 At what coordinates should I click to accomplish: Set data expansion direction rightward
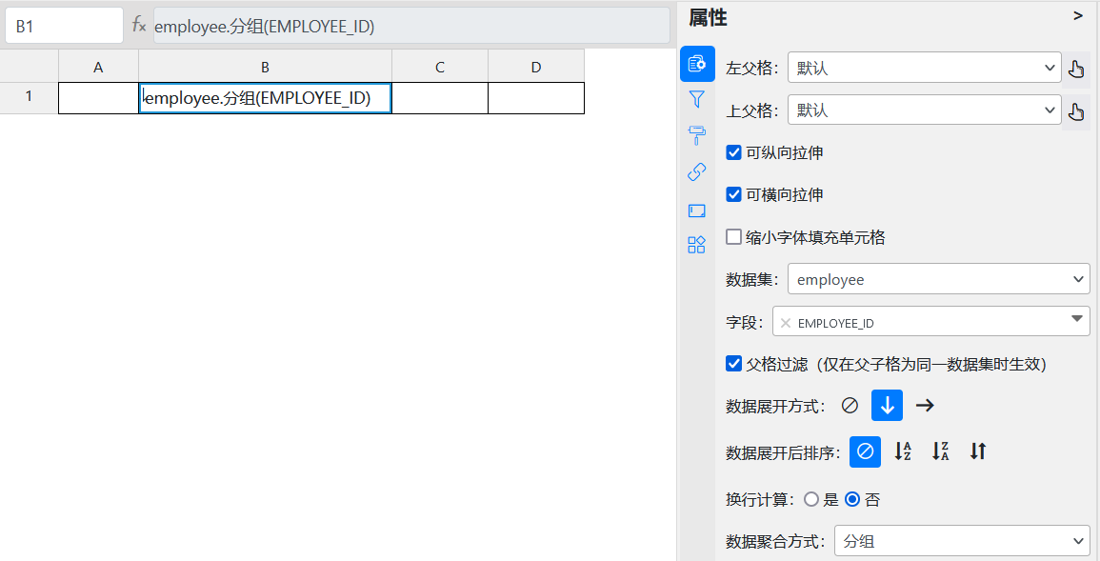pyautogui.click(x=926, y=406)
